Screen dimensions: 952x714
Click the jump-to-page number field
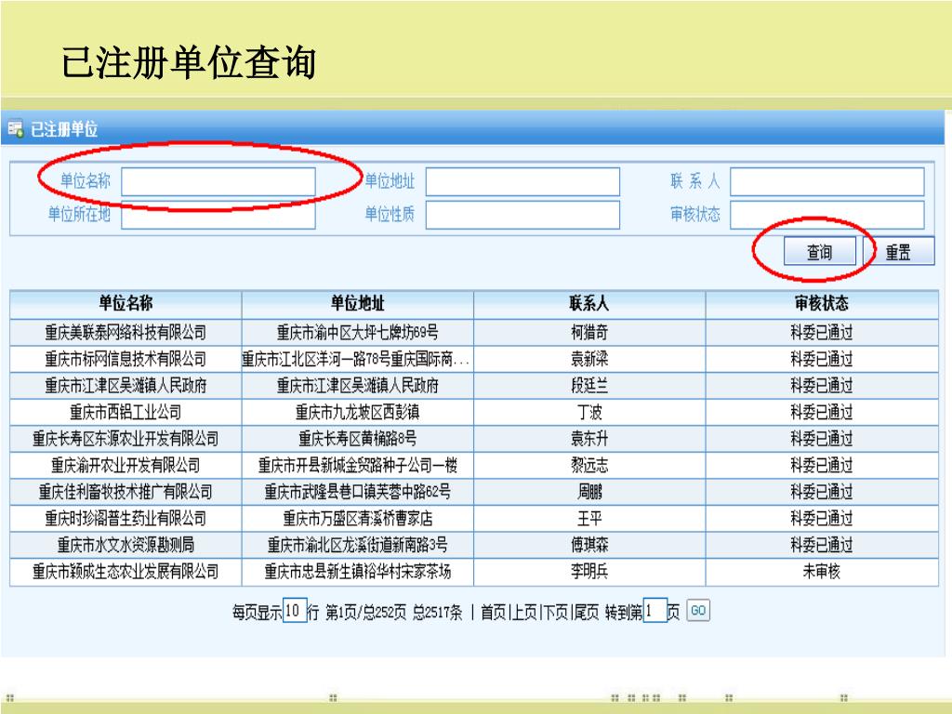pyautogui.click(x=655, y=610)
